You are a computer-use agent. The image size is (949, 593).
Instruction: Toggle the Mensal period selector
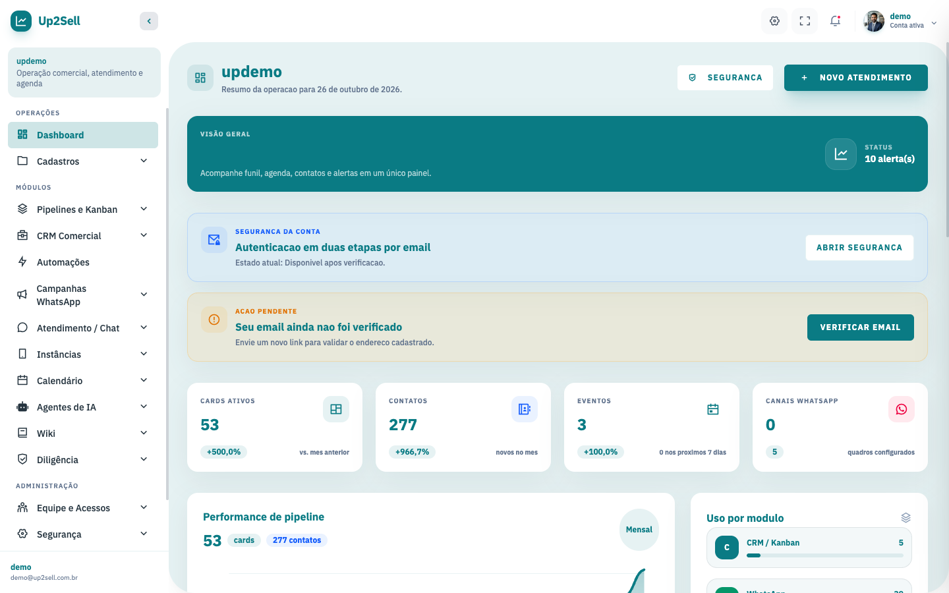[639, 530]
